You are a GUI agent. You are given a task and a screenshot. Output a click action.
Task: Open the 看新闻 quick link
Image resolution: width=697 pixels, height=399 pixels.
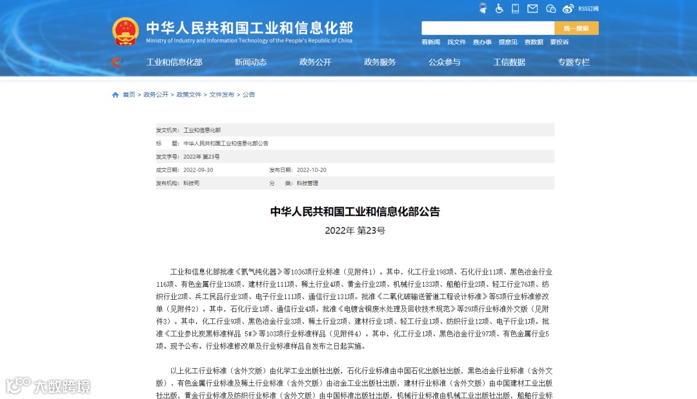click(430, 42)
